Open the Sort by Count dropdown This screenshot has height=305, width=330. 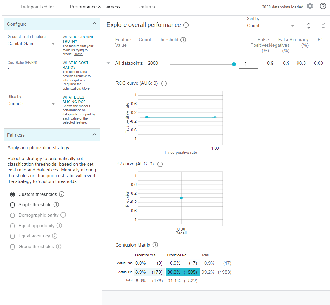point(271,26)
